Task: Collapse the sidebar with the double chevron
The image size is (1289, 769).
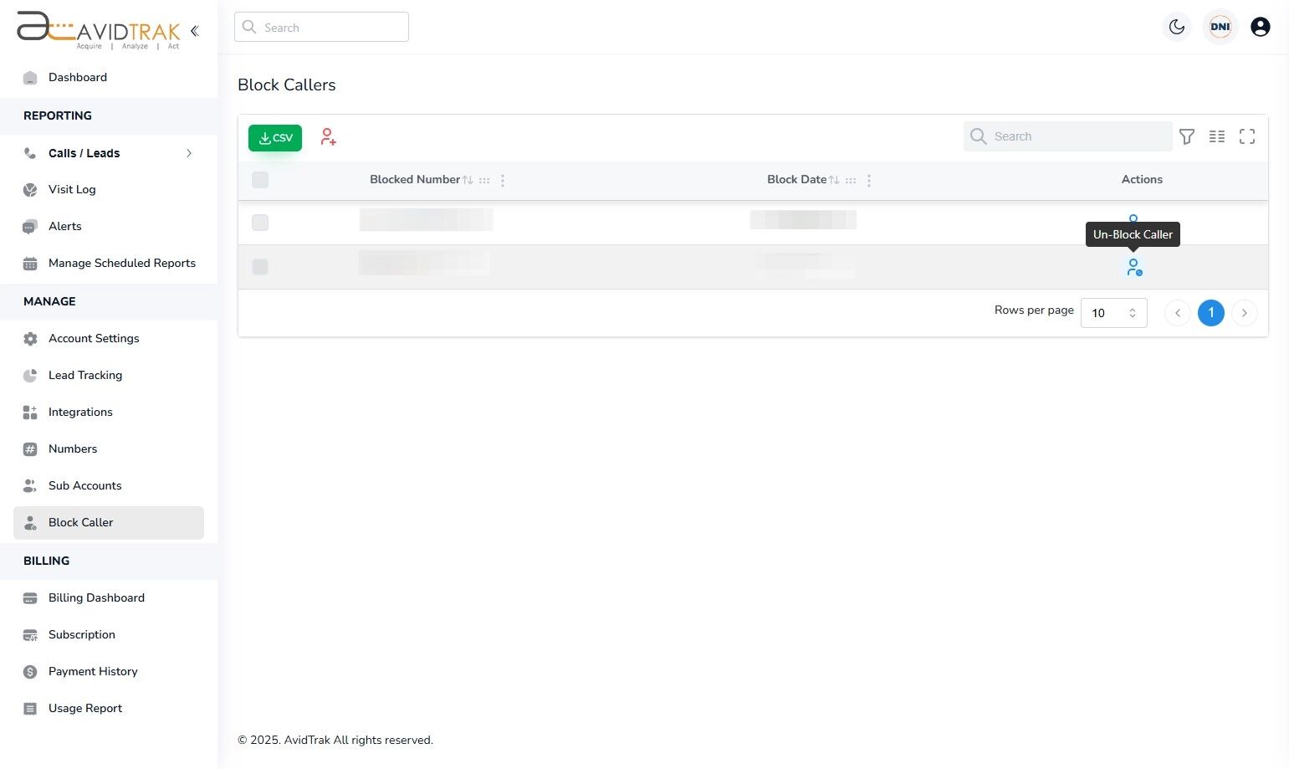Action: (x=194, y=30)
